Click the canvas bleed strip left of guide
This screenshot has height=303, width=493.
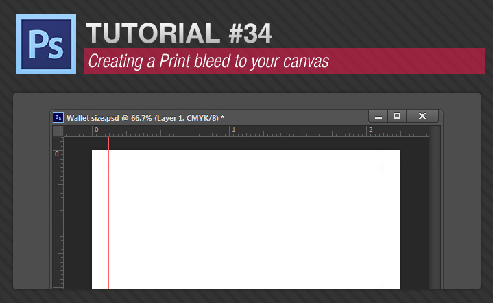pos(100,219)
